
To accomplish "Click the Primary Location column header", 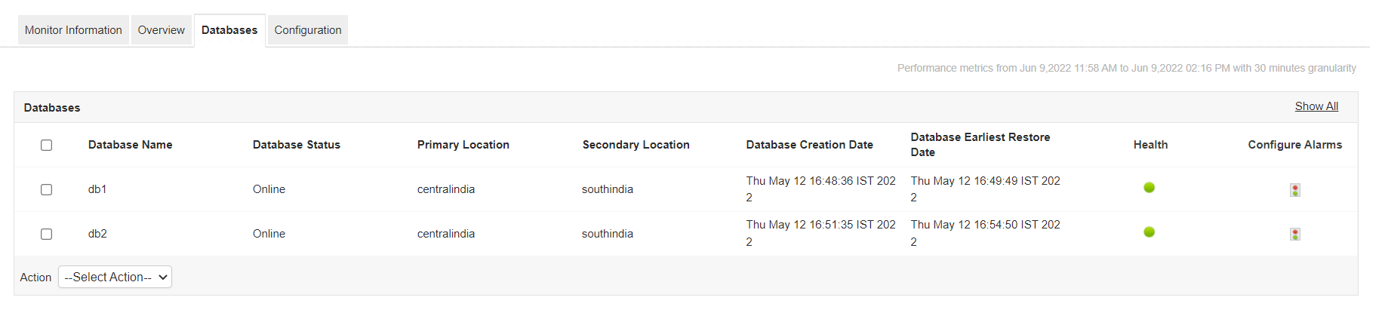I will 463,145.
